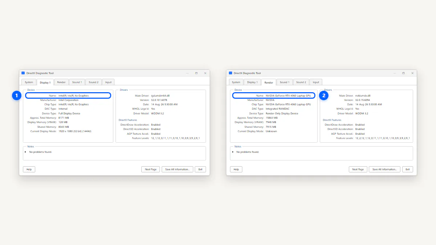Click Direct3D Acceleration 'Enabled' in the NVIDIA window
This screenshot has height=245, width=436.
[360, 129]
